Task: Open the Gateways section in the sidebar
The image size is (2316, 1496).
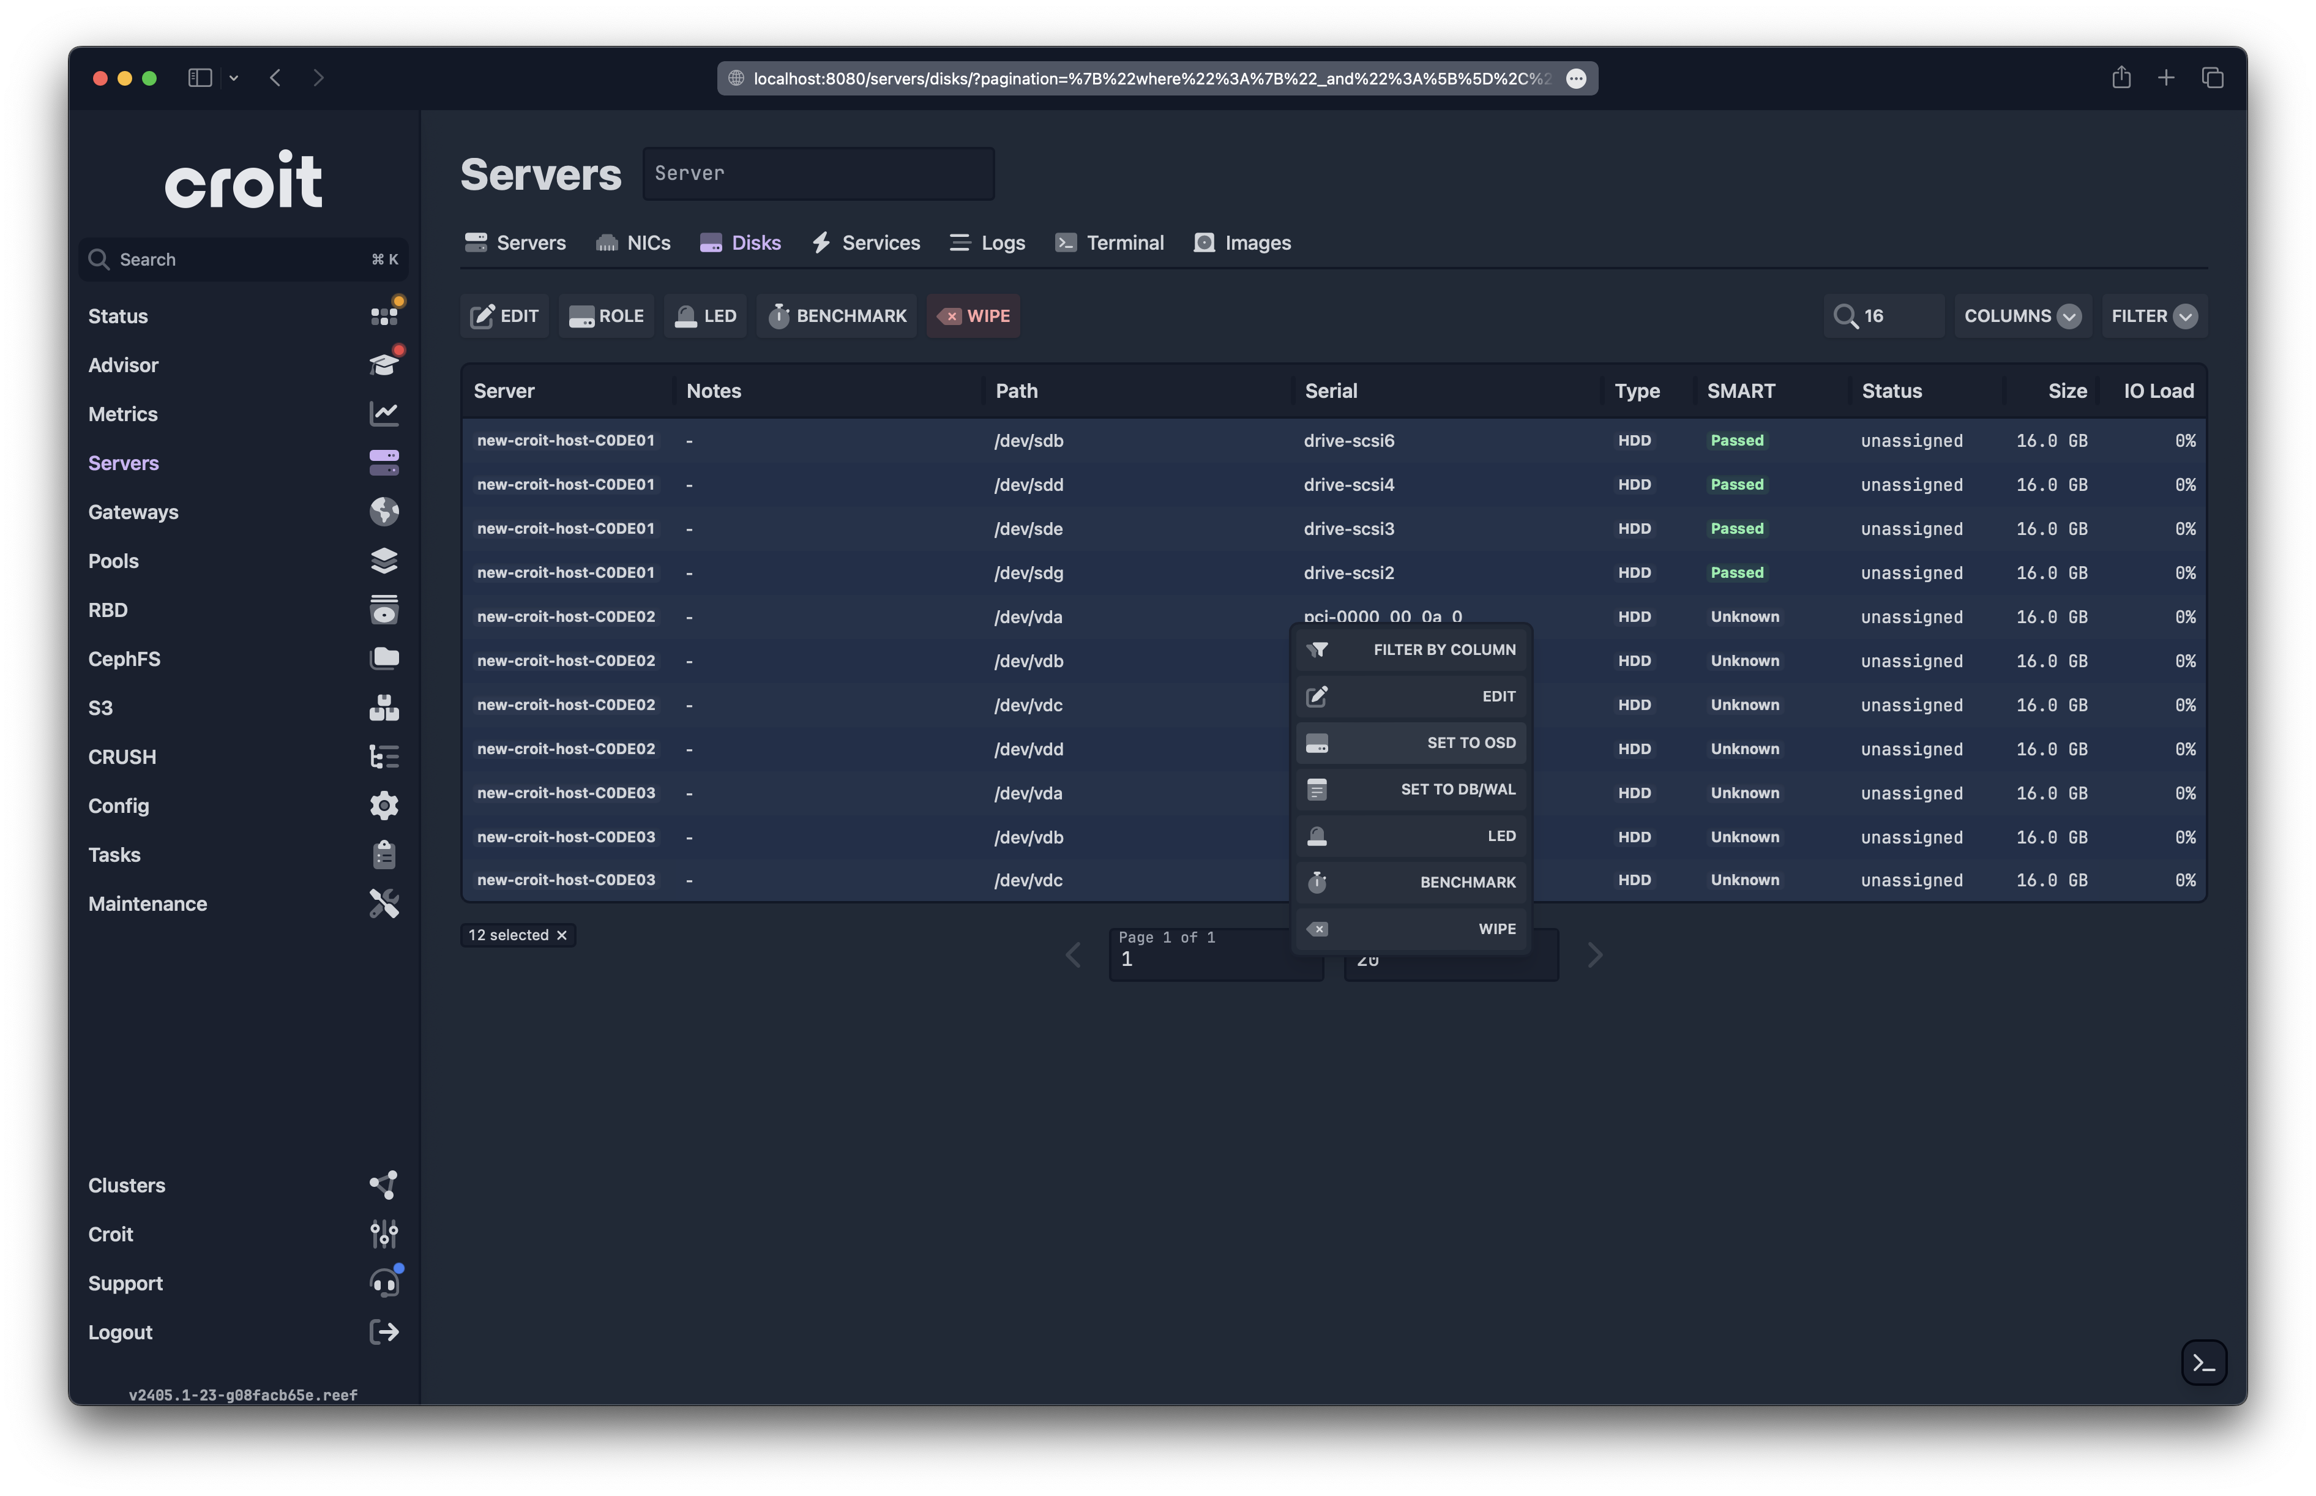Action: [384, 512]
